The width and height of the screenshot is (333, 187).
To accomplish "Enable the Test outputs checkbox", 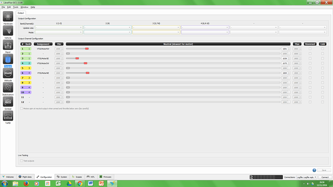I will [21, 160].
